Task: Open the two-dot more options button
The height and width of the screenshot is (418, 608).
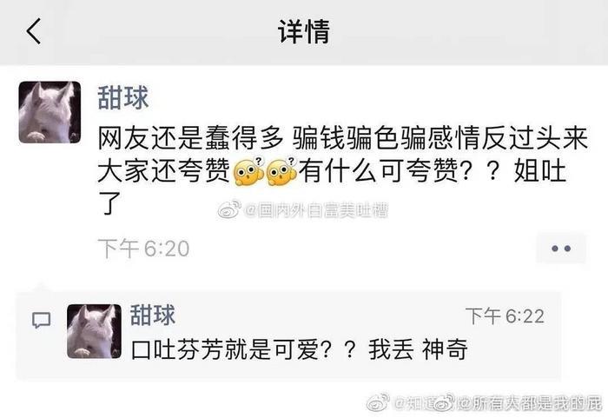Action: 561,249
